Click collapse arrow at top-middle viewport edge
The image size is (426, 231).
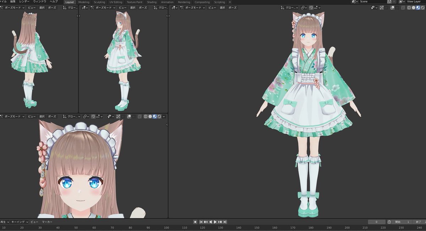pos(168,16)
